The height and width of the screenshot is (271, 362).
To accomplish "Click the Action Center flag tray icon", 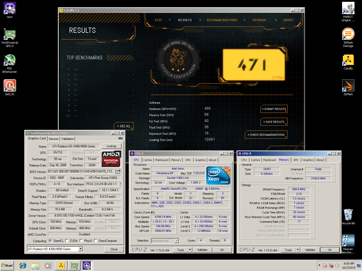I will coord(325,266).
